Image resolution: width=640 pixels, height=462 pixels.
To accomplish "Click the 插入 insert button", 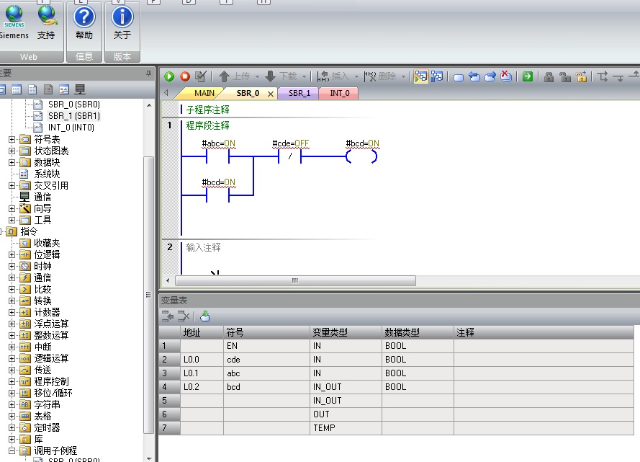I will coord(333,76).
